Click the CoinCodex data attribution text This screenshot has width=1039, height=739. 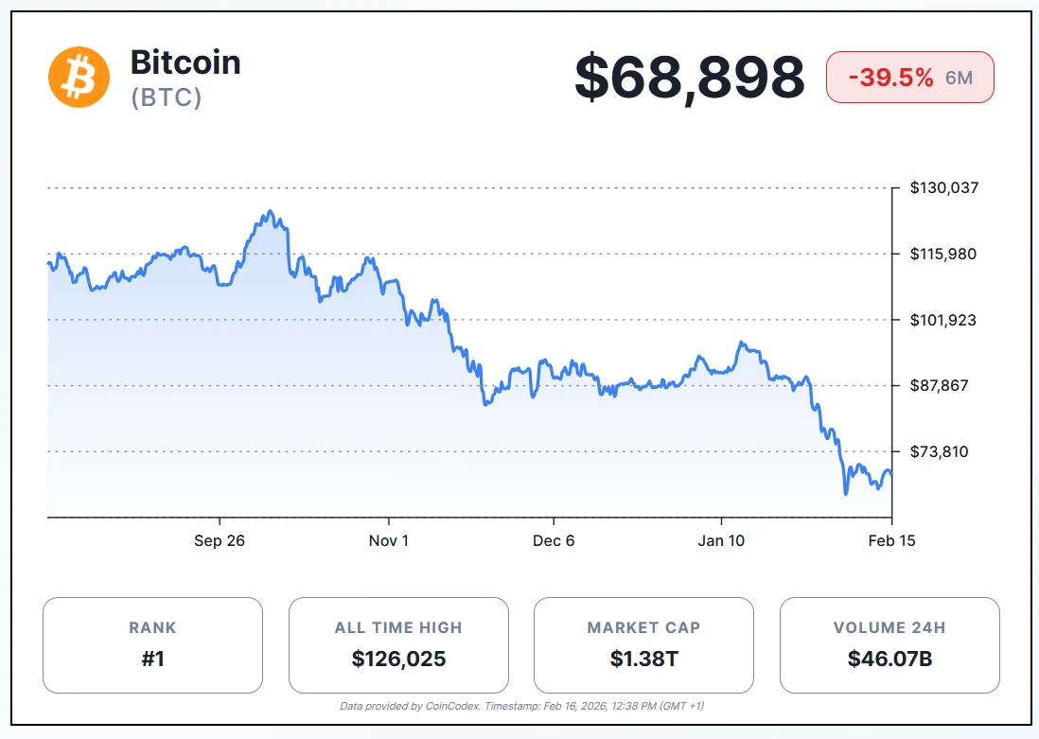[521, 706]
